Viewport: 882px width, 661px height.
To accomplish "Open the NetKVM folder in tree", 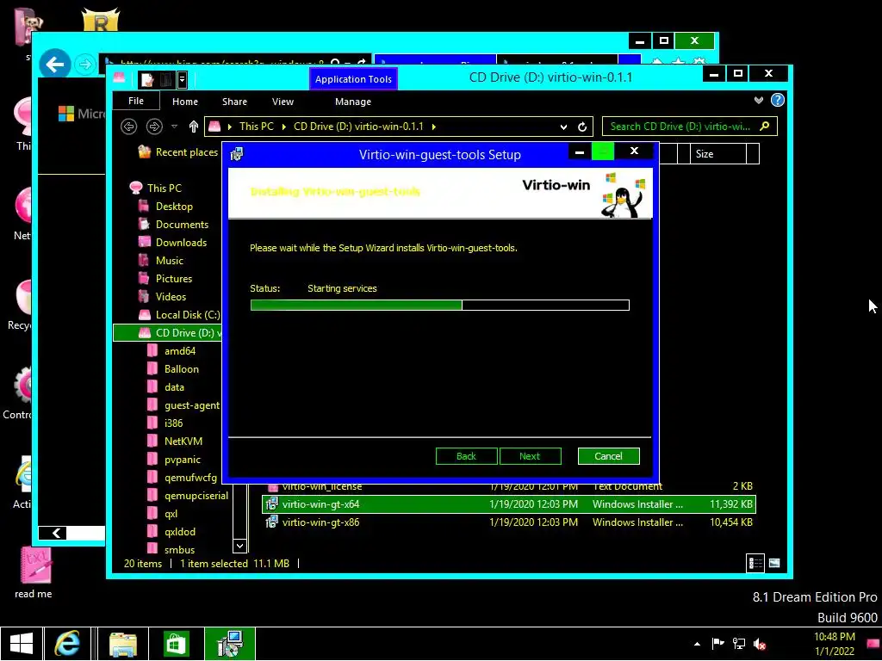I will [175, 442].
